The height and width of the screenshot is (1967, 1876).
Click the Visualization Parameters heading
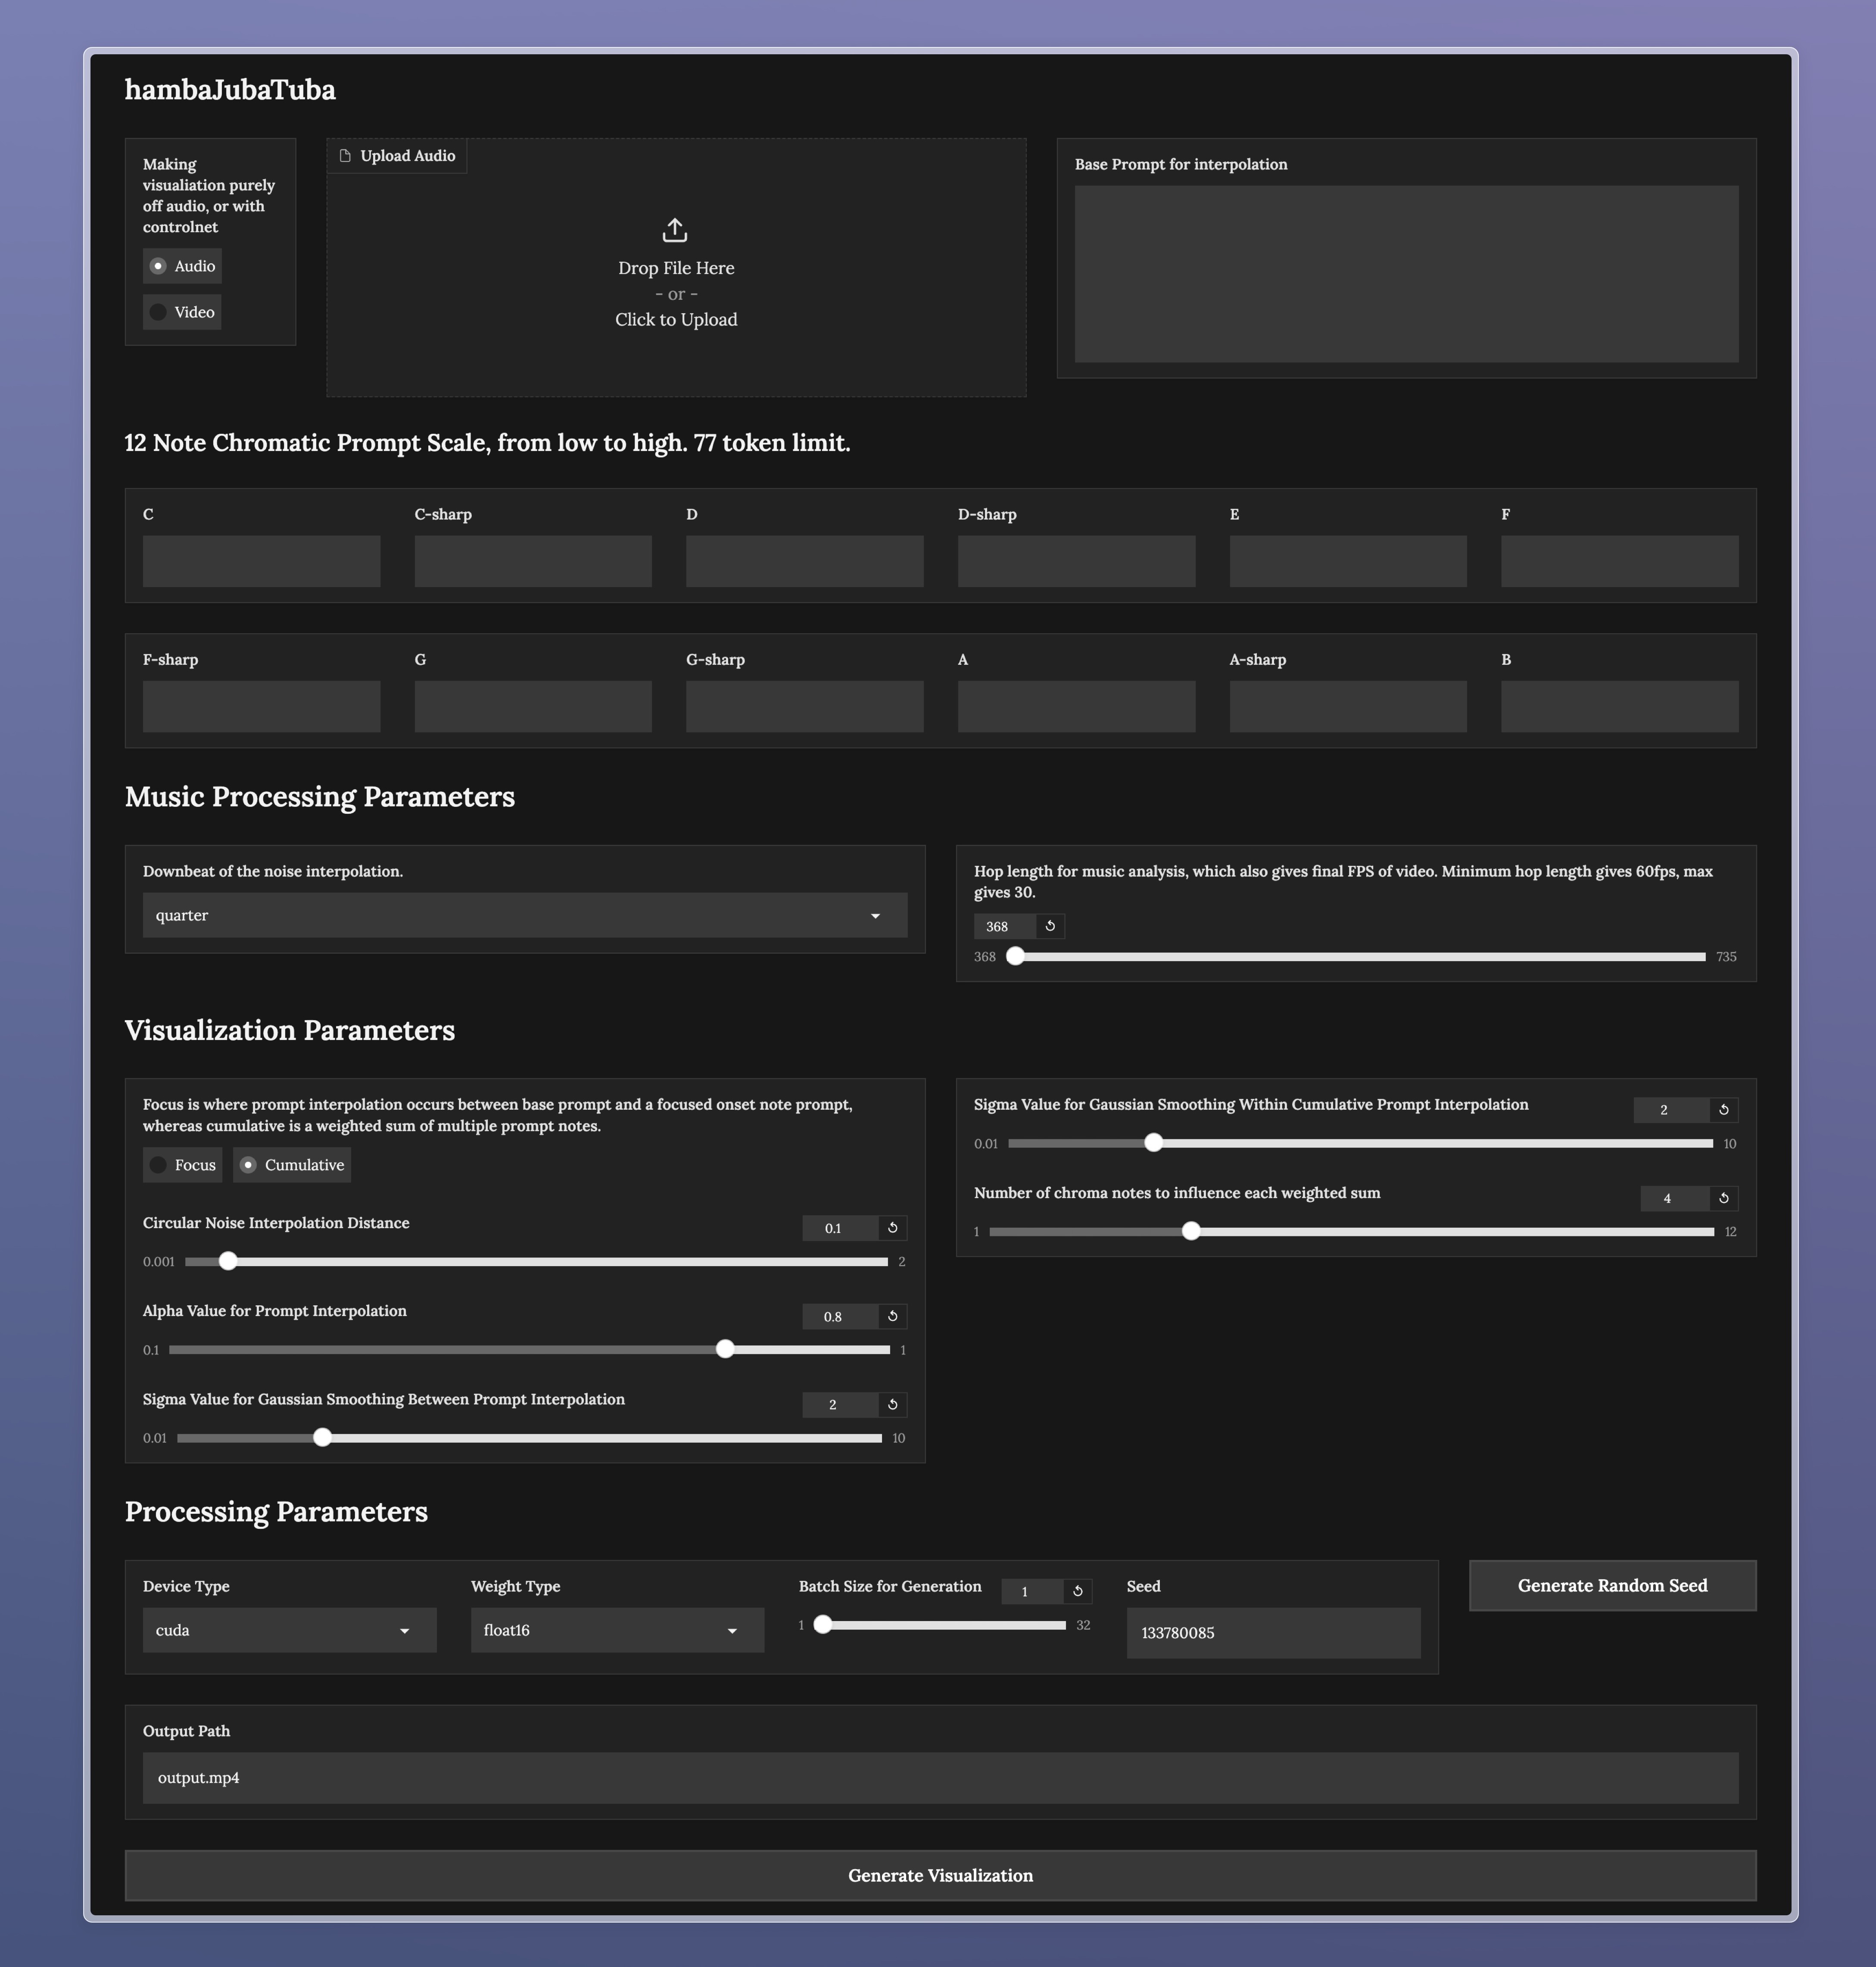(290, 1031)
